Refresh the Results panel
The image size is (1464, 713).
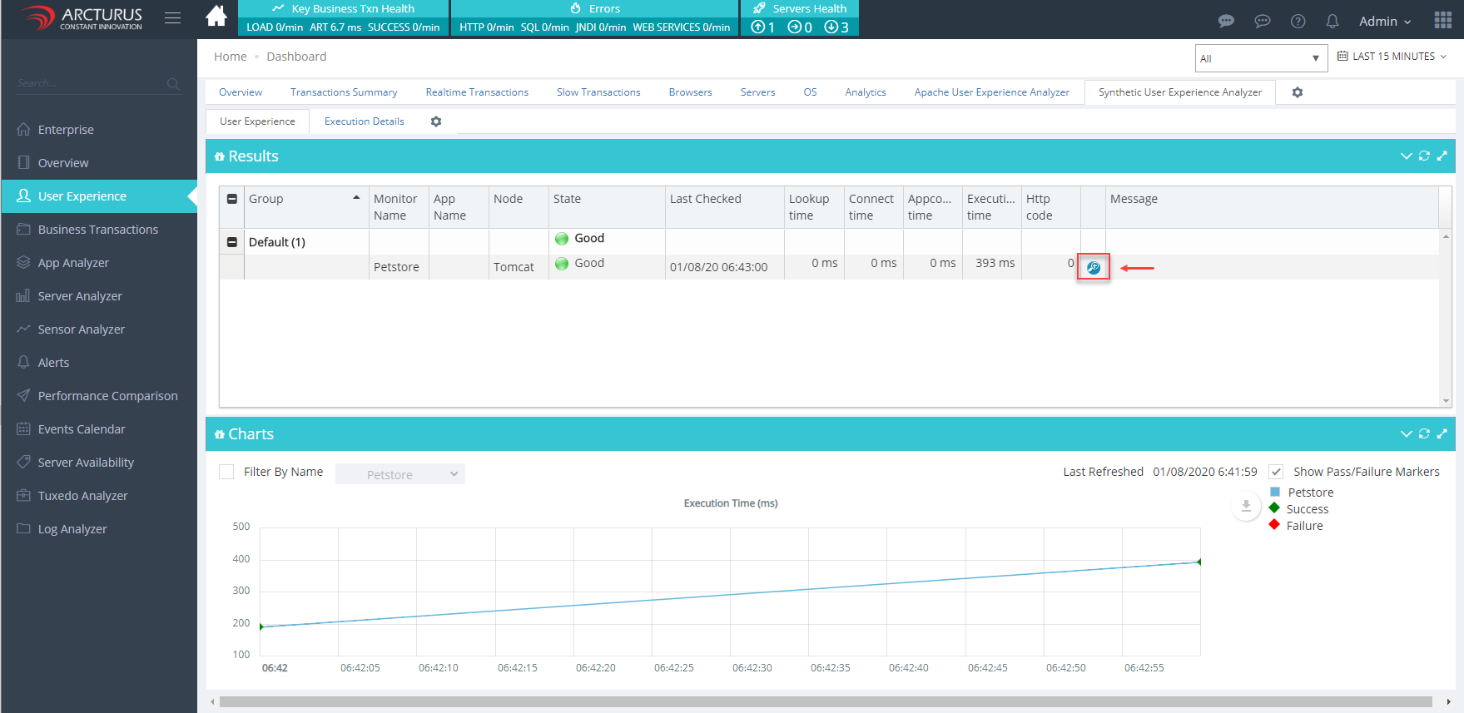click(1424, 156)
